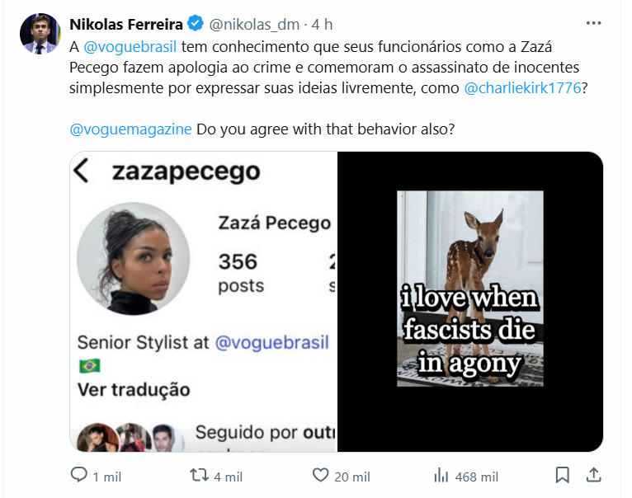
Task: Like the post with the heart icon
Action: pyautogui.click(x=321, y=475)
